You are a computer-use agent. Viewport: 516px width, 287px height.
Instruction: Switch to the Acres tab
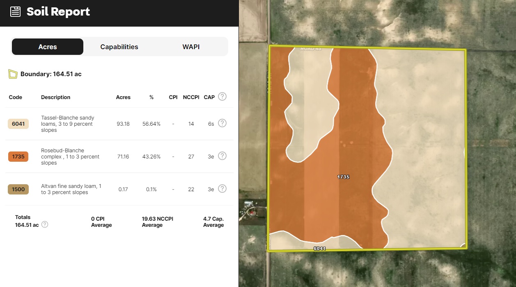coord(48,47)
